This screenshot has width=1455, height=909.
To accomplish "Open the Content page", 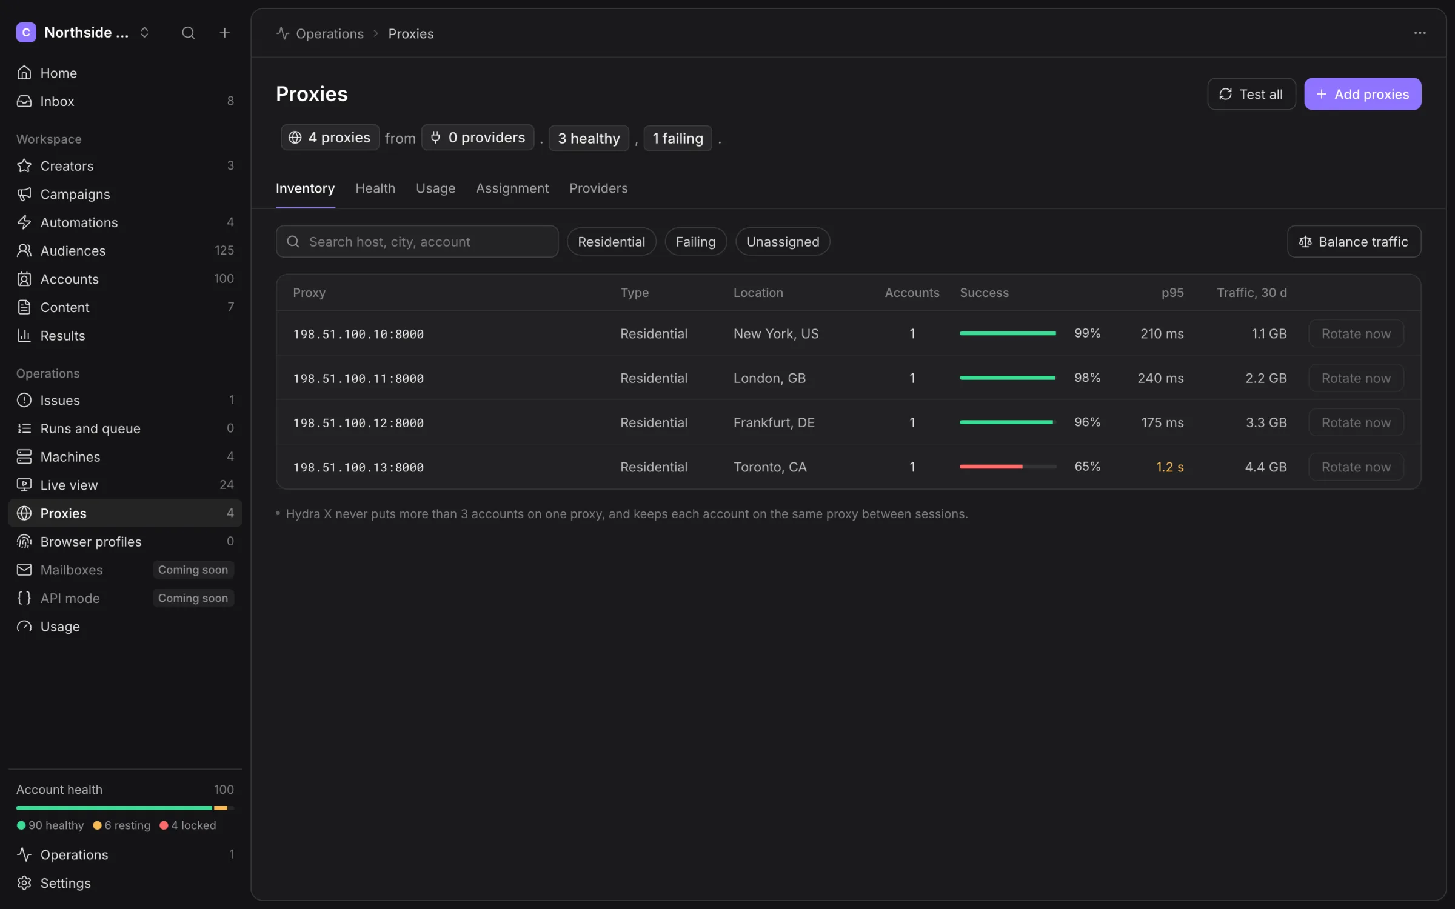I will (125, 307).
